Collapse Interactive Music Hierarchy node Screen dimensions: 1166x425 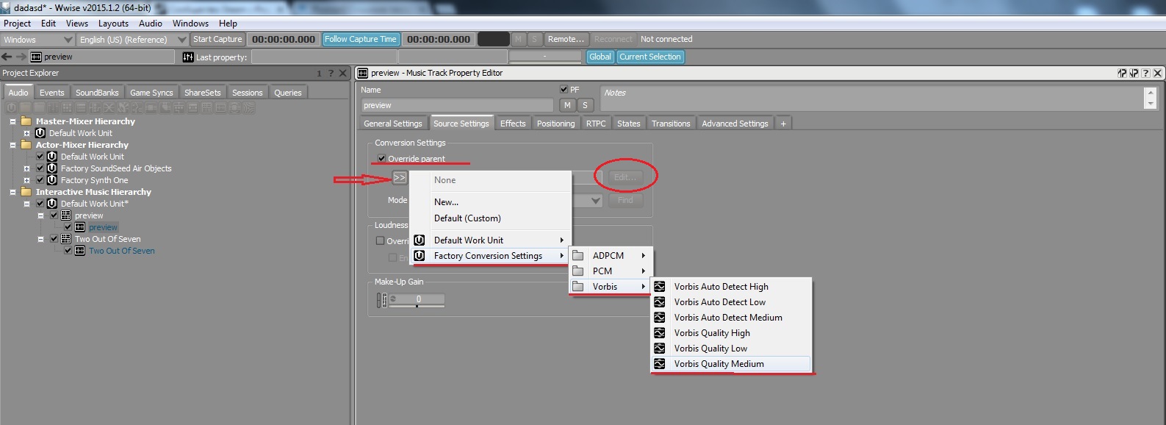[12, 192]
